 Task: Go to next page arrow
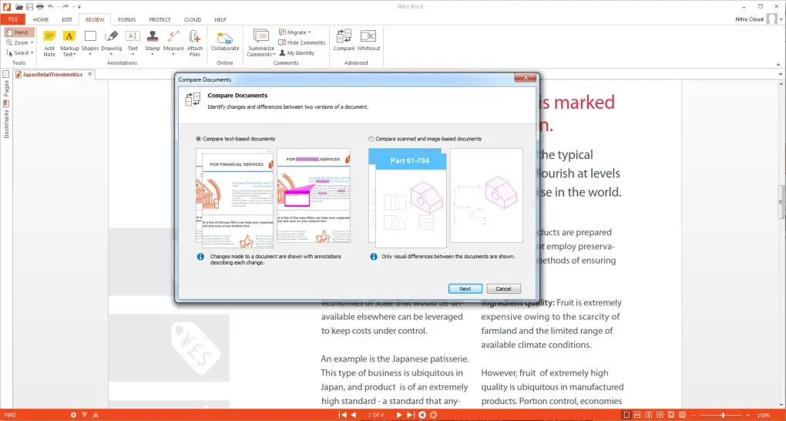399,415
